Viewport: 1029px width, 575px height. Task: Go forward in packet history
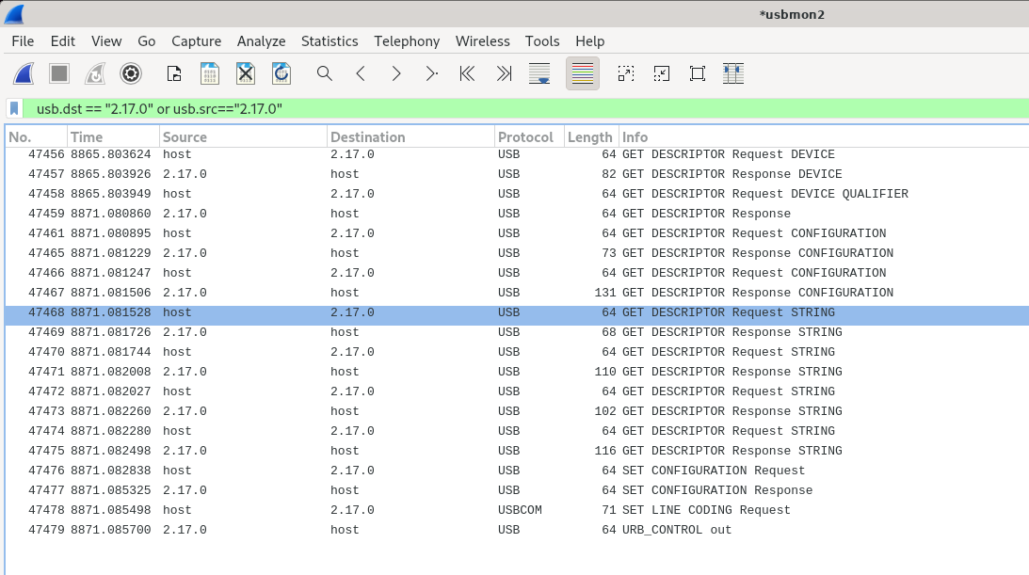tap(395, 73)
